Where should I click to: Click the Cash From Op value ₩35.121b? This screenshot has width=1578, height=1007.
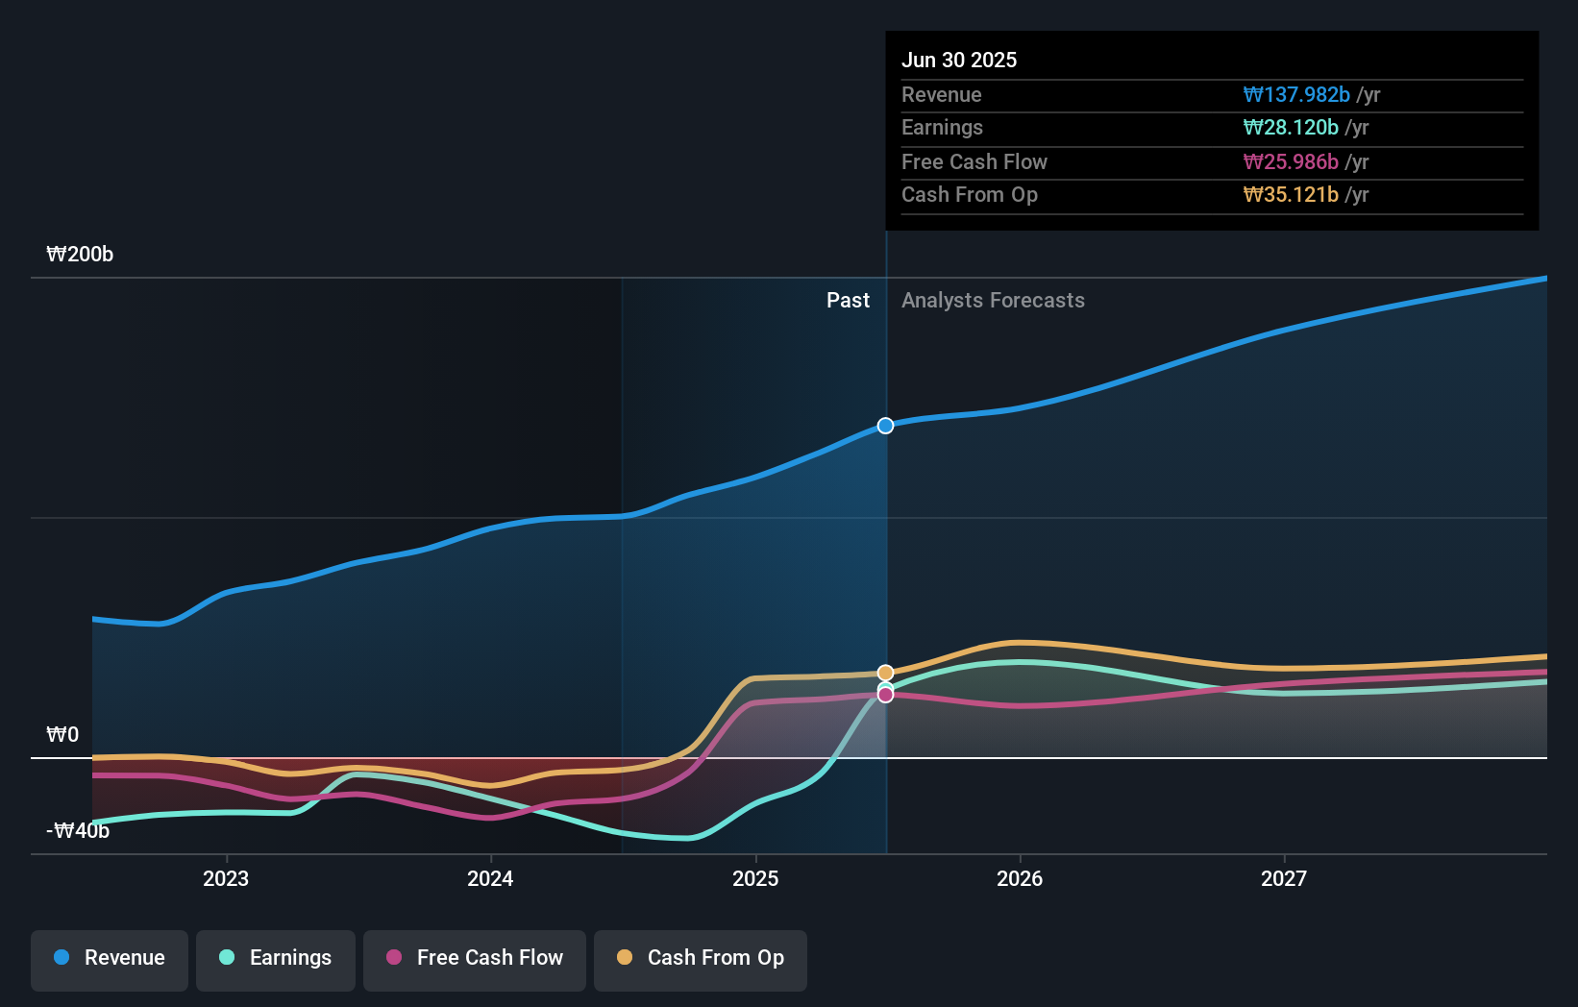tap(1289, 194)
